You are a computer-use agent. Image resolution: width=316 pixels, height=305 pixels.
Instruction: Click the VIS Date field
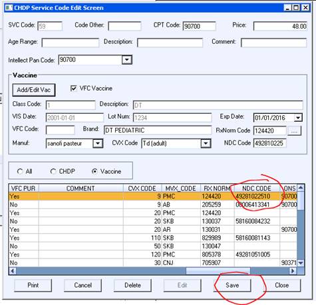[x=75, y=118]
